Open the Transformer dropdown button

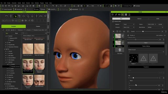coord(19,9)
